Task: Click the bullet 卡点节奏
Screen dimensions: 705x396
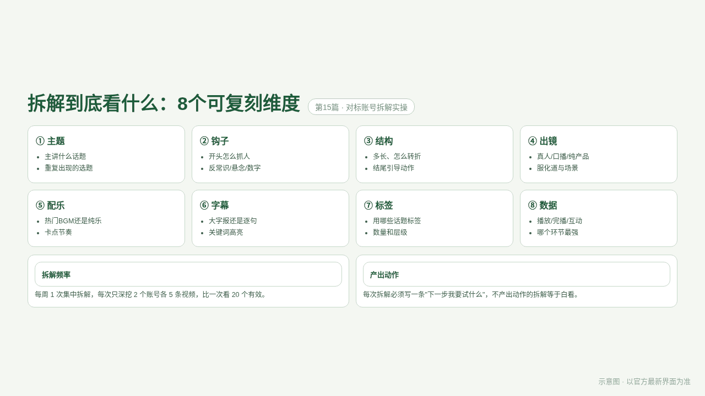Action: [58, 232]
